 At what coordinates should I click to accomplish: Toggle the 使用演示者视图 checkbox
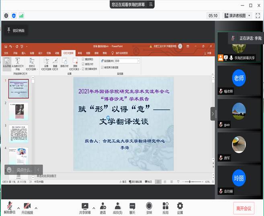(x=102, y=67)
